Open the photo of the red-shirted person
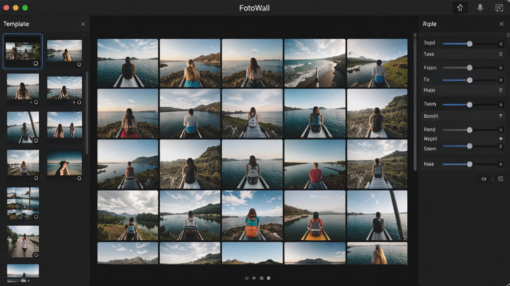The width and height of the screenshot is (510, 286). tap(315, 164)
